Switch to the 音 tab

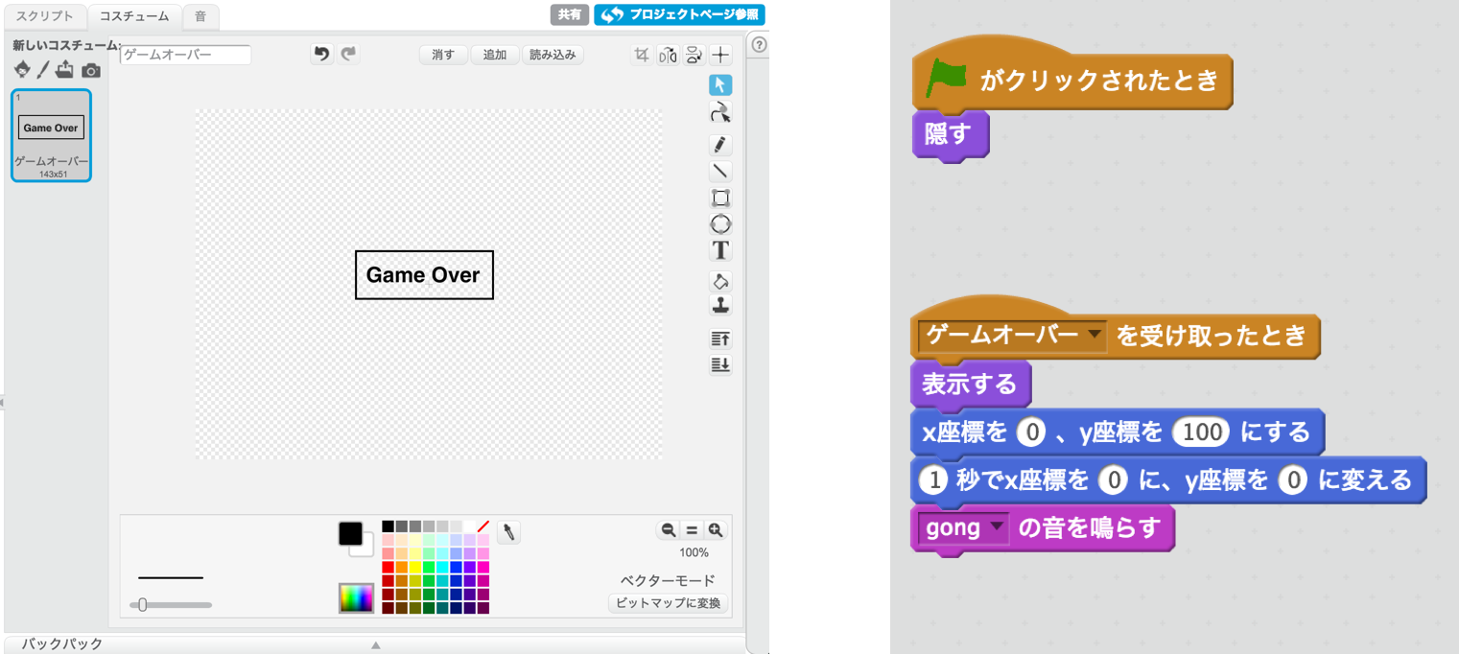200,16
